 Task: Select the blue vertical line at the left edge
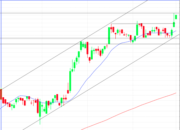pos(1,65)
